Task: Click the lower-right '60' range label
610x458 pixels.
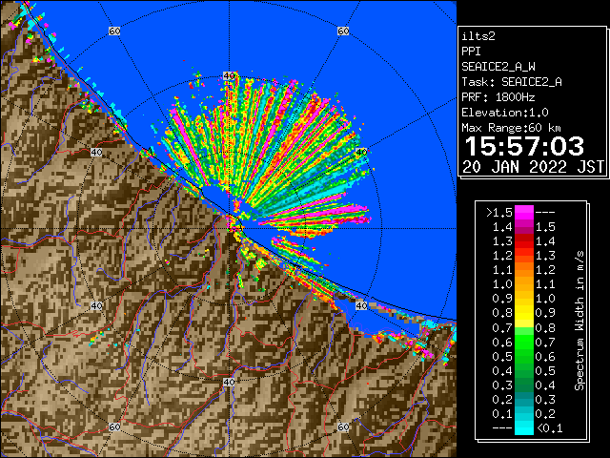Action: 343,427
